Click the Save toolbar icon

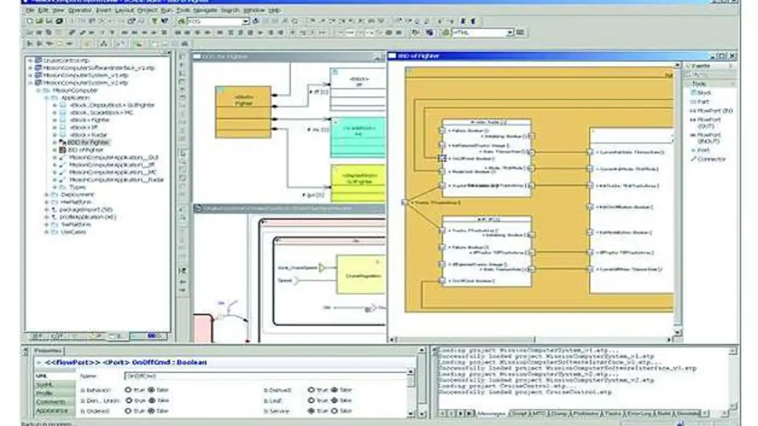click(x=50, y=21)
